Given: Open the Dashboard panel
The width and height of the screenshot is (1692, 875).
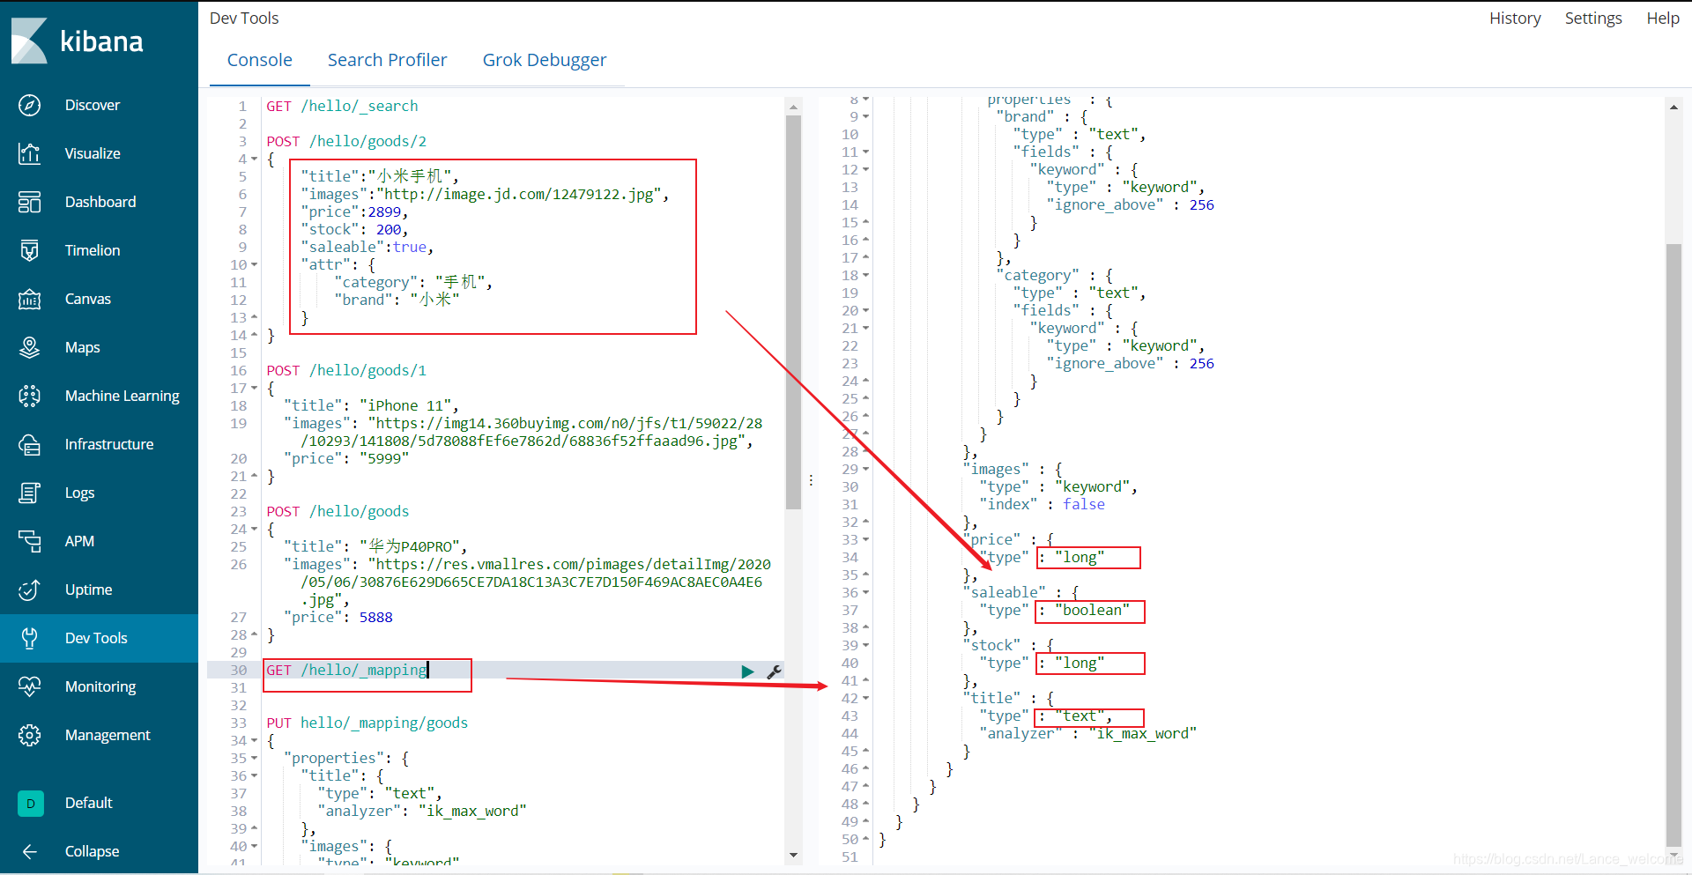Looking at the screenshot, I should point(100,201).
